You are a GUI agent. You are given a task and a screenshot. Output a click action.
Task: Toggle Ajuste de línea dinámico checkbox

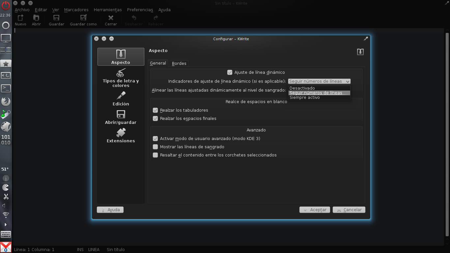pos(230,72)
